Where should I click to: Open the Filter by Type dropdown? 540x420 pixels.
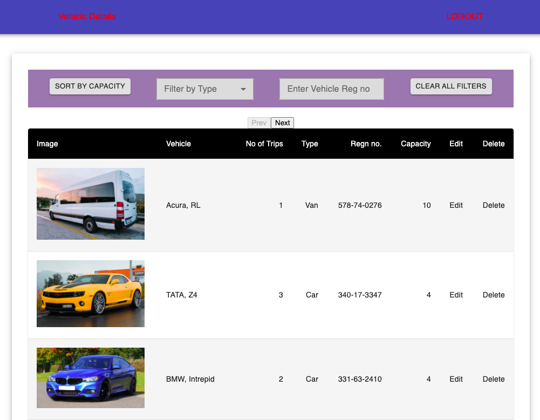(x=204, y=89)
